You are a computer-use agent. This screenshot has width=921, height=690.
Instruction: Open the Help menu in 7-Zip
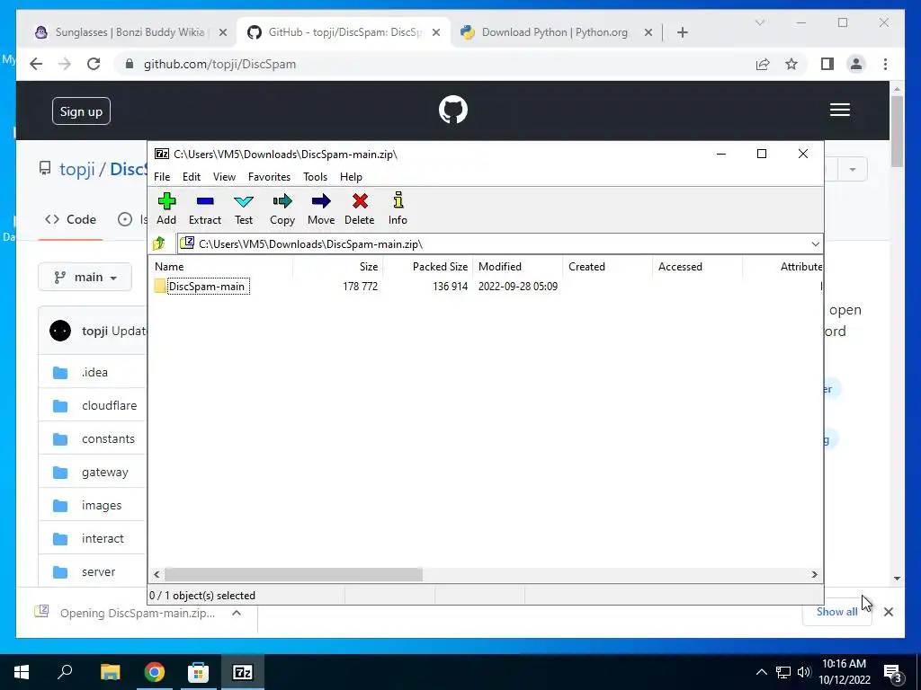(351, 177)
